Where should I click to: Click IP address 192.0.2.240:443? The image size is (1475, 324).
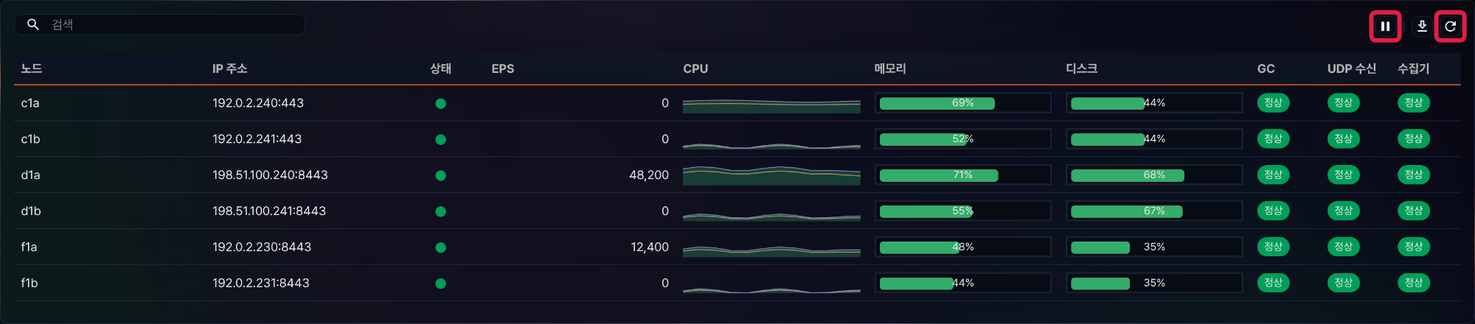click(258, 103)
